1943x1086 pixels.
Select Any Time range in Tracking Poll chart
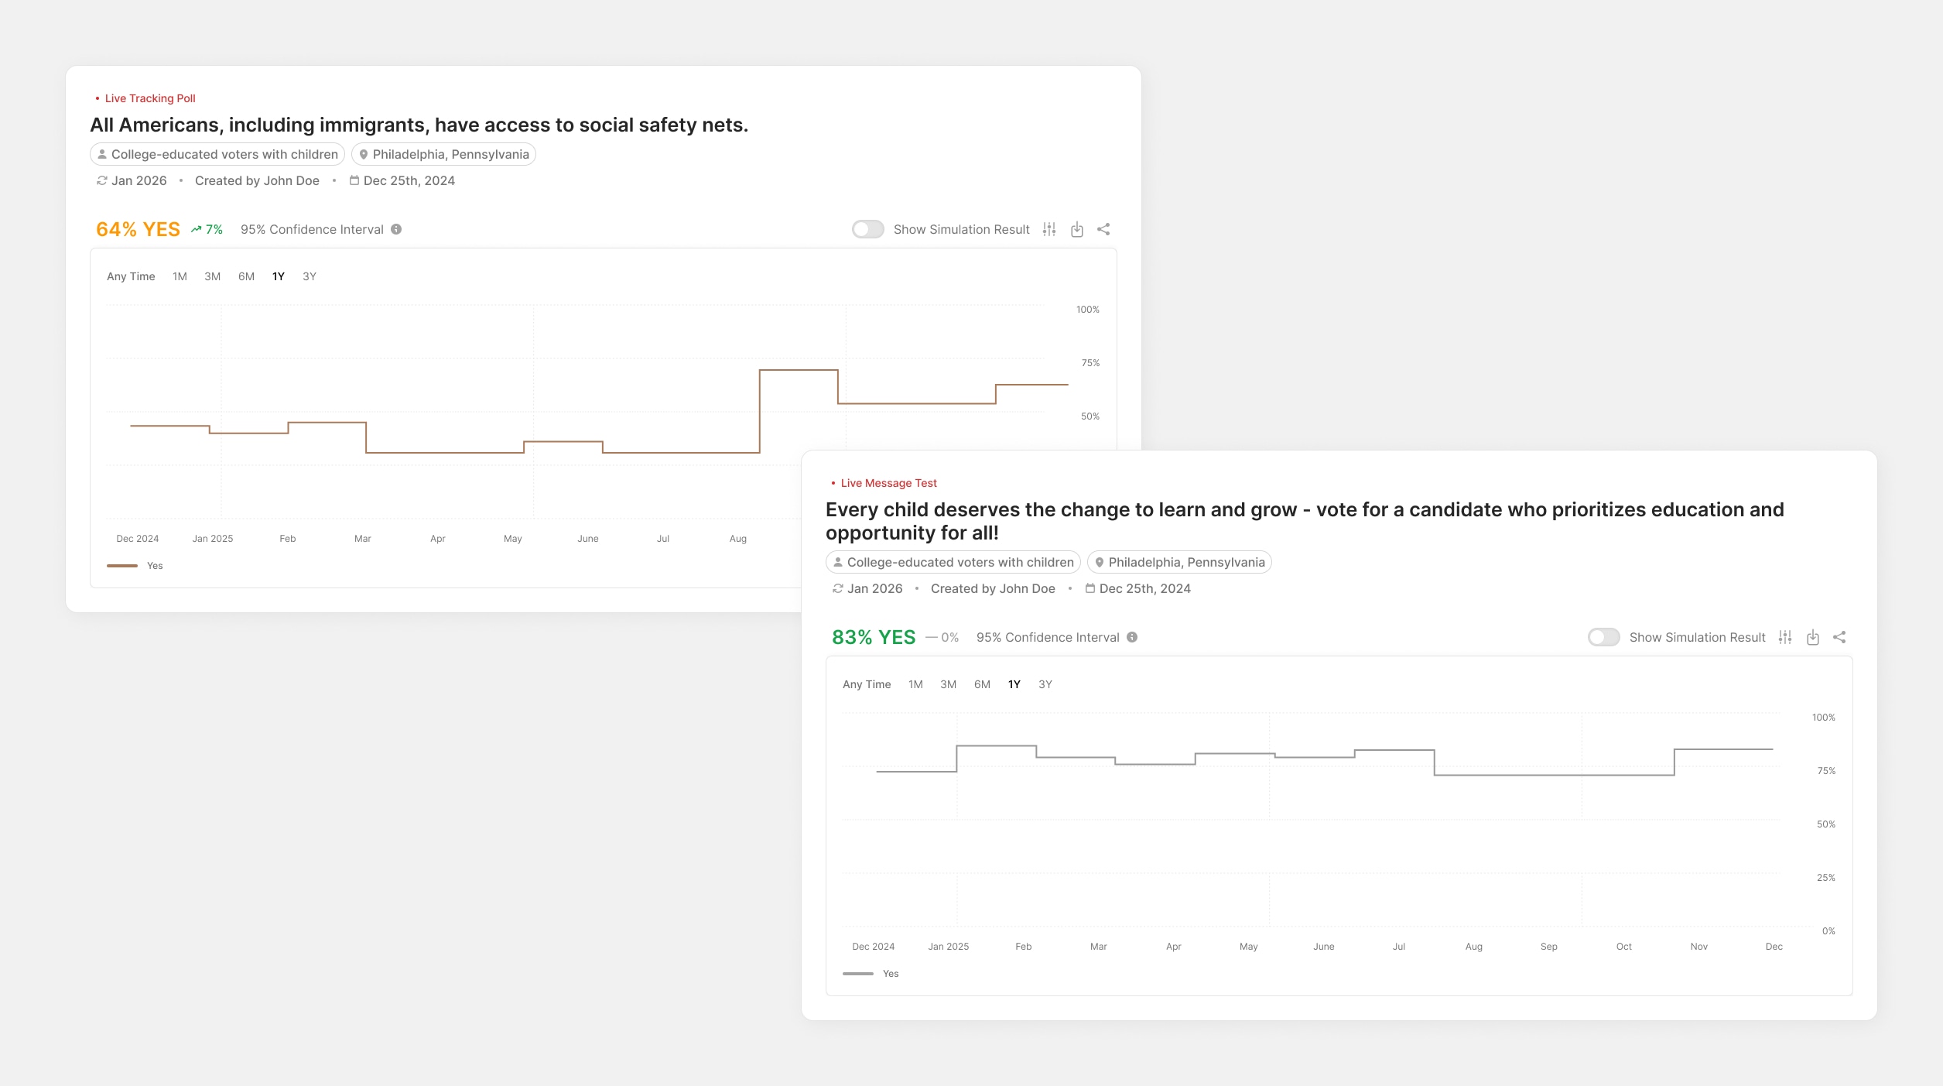131,276
